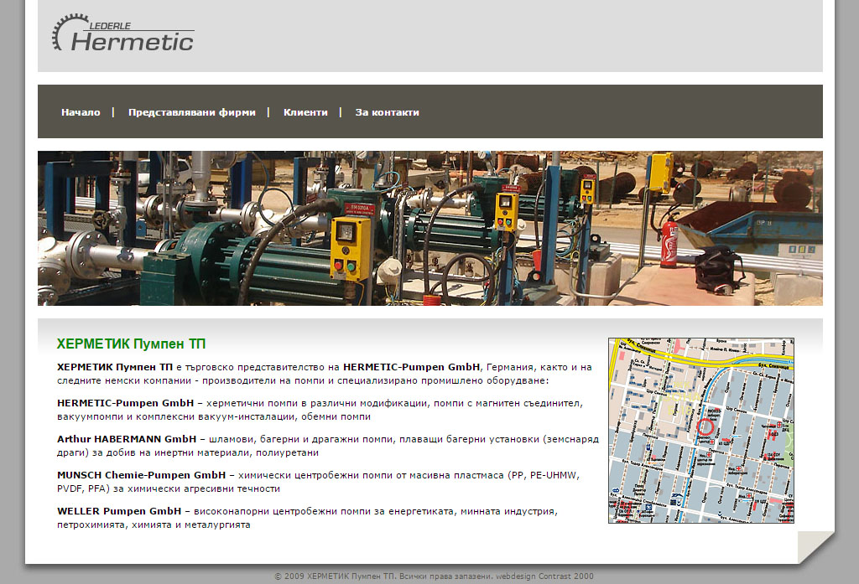Click the street map thumbnail

(700, 430)
